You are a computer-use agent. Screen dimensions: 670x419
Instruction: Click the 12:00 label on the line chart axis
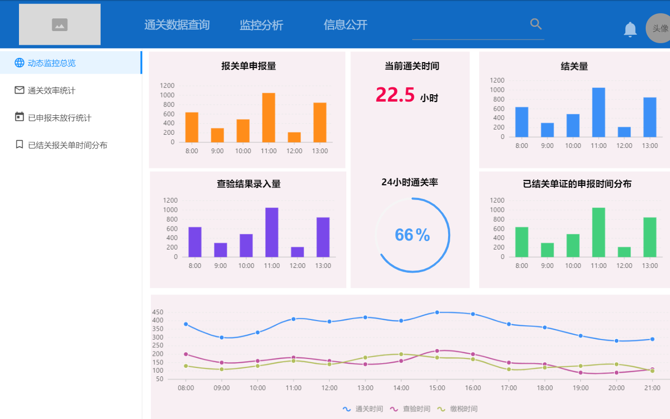tap(329, 388)
